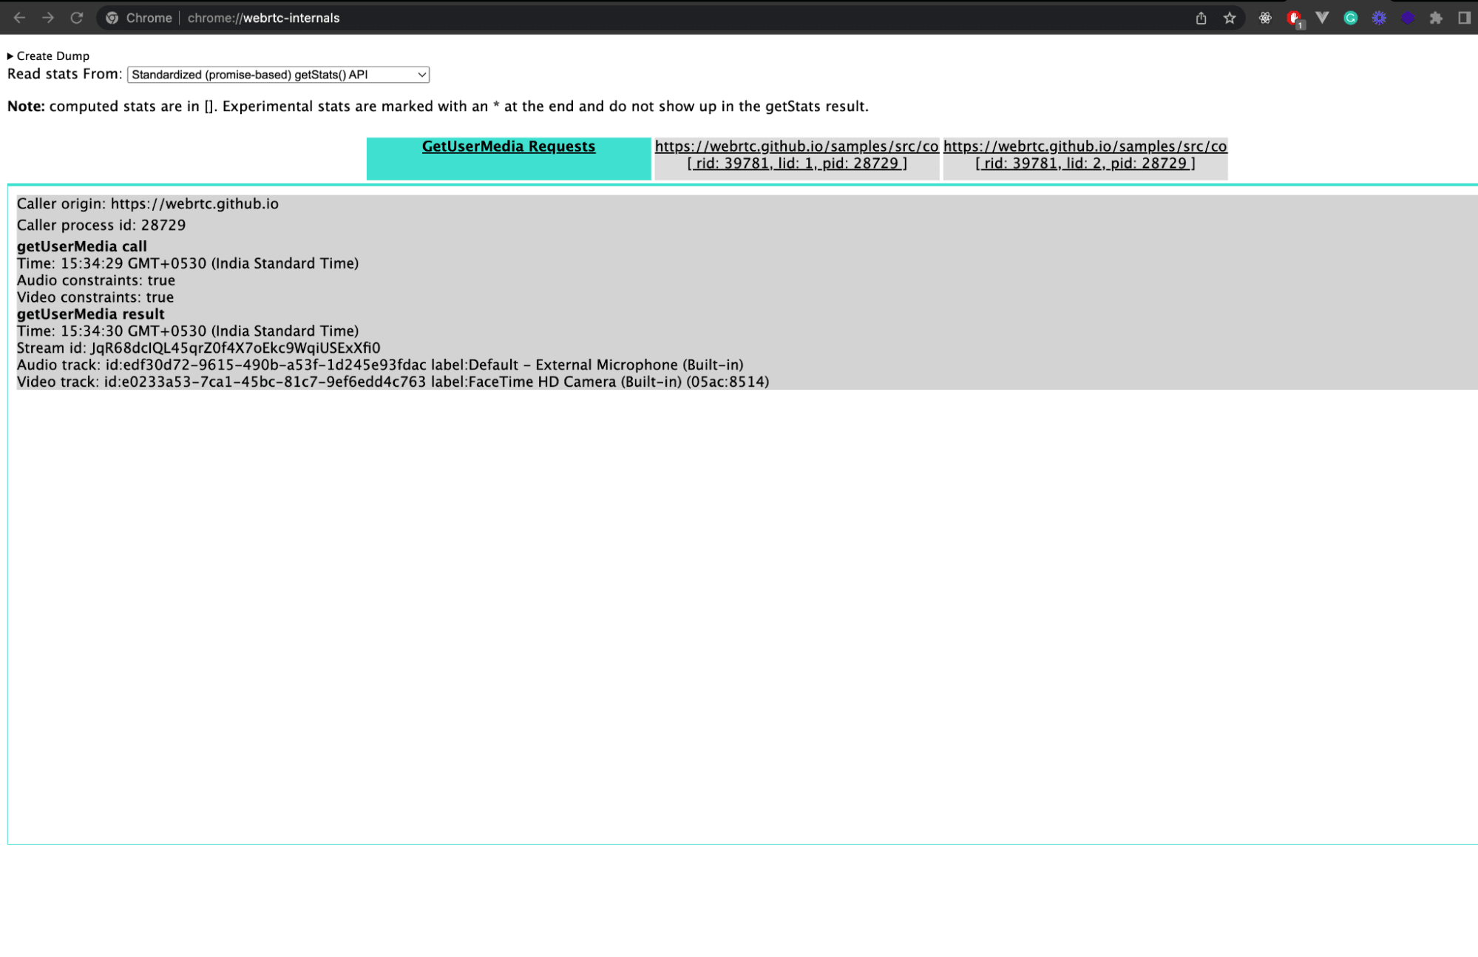Switch to peer connection tab lid: 1
This screenshot has height=957, width=1478.
pyautogui.click(x=796, y=155)
